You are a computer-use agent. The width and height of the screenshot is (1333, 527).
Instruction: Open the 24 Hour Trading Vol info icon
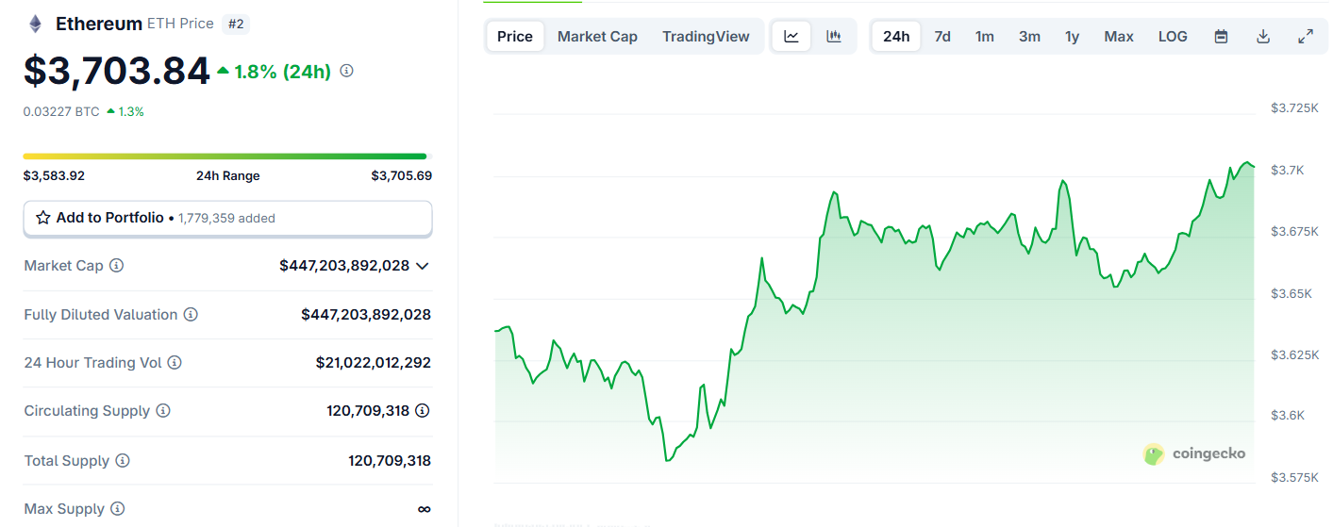point(175,362)
